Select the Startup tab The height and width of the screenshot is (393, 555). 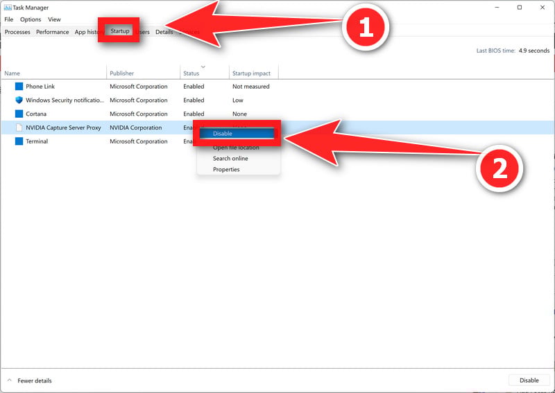click(x=119, y=31)
